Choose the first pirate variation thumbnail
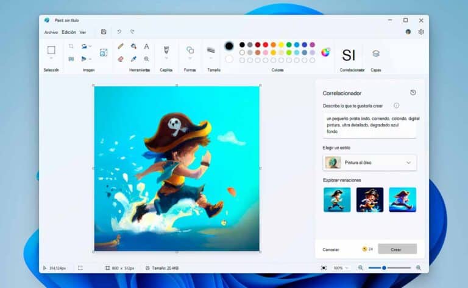The width and height of the screenshot is (468, 288). [x=337, y=200]
